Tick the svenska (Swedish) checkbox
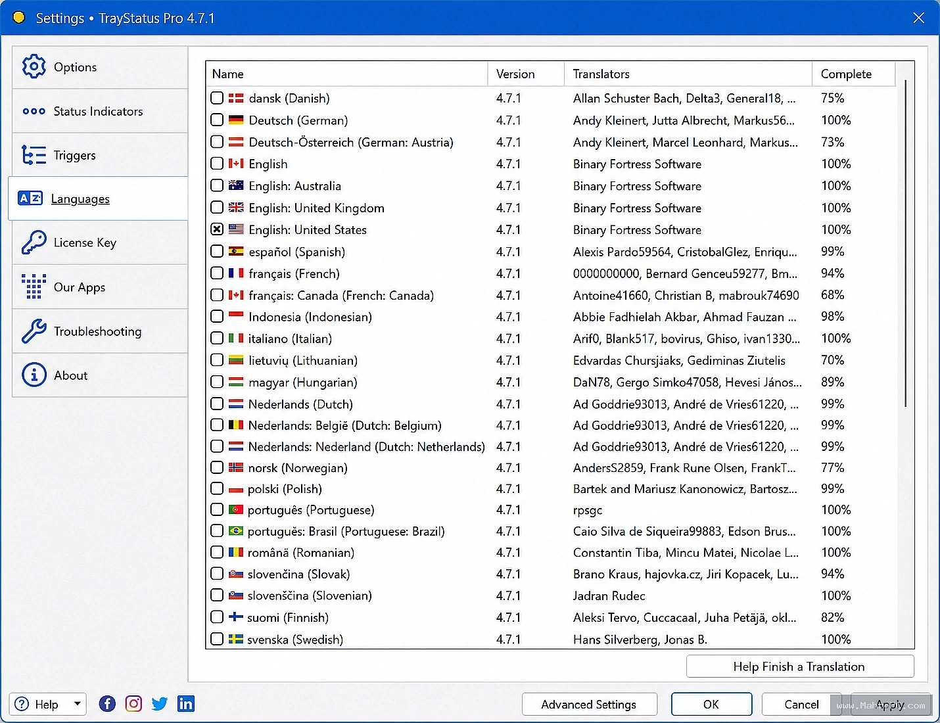The height and width of the screenshot is (723, 940). click(217, 638)
